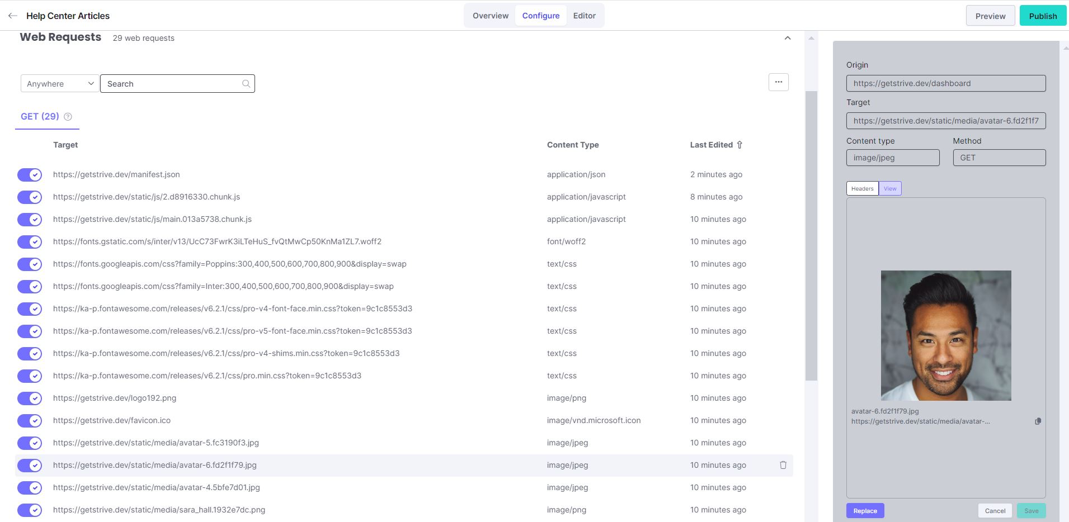
Task: Click the Replace button
Action: pos(865,511)
